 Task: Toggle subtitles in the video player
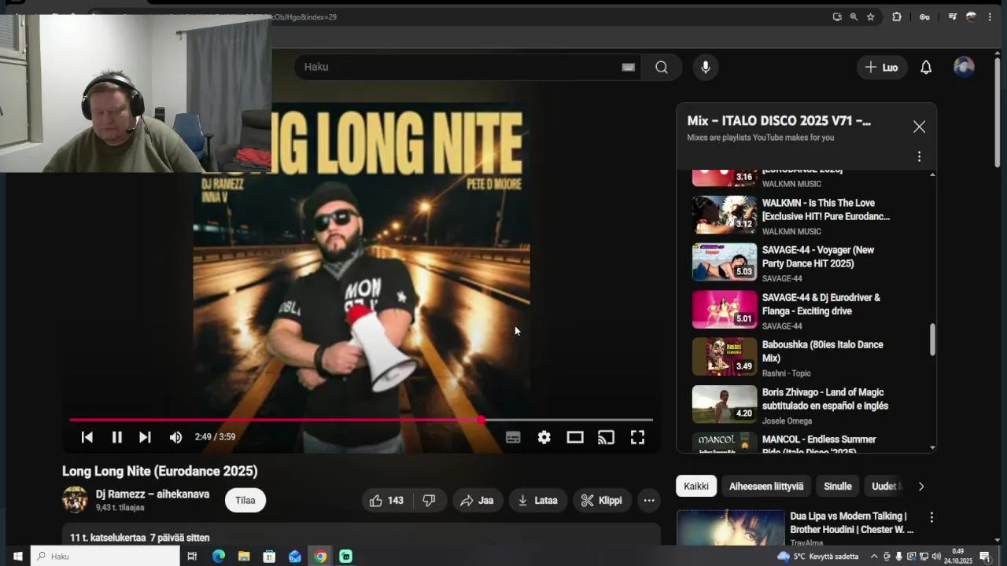tap(513, 437)
